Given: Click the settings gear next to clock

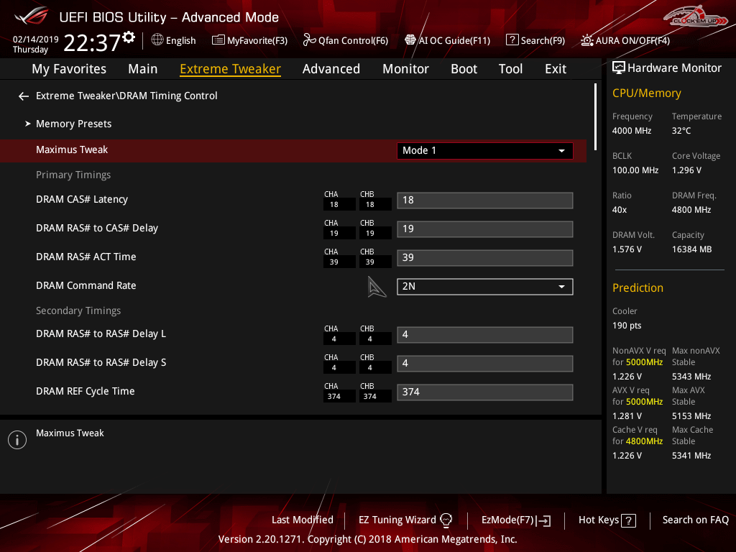Looking at the screenshot, I should click(x=129, y=37).
